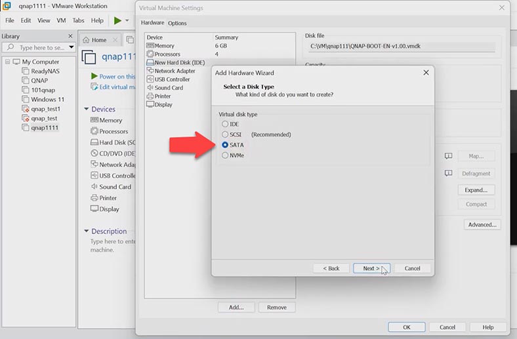This screenshot has width=517, height=339.
Task: Cancel the Add Hardware Wizard
Action: pos(412,268)
